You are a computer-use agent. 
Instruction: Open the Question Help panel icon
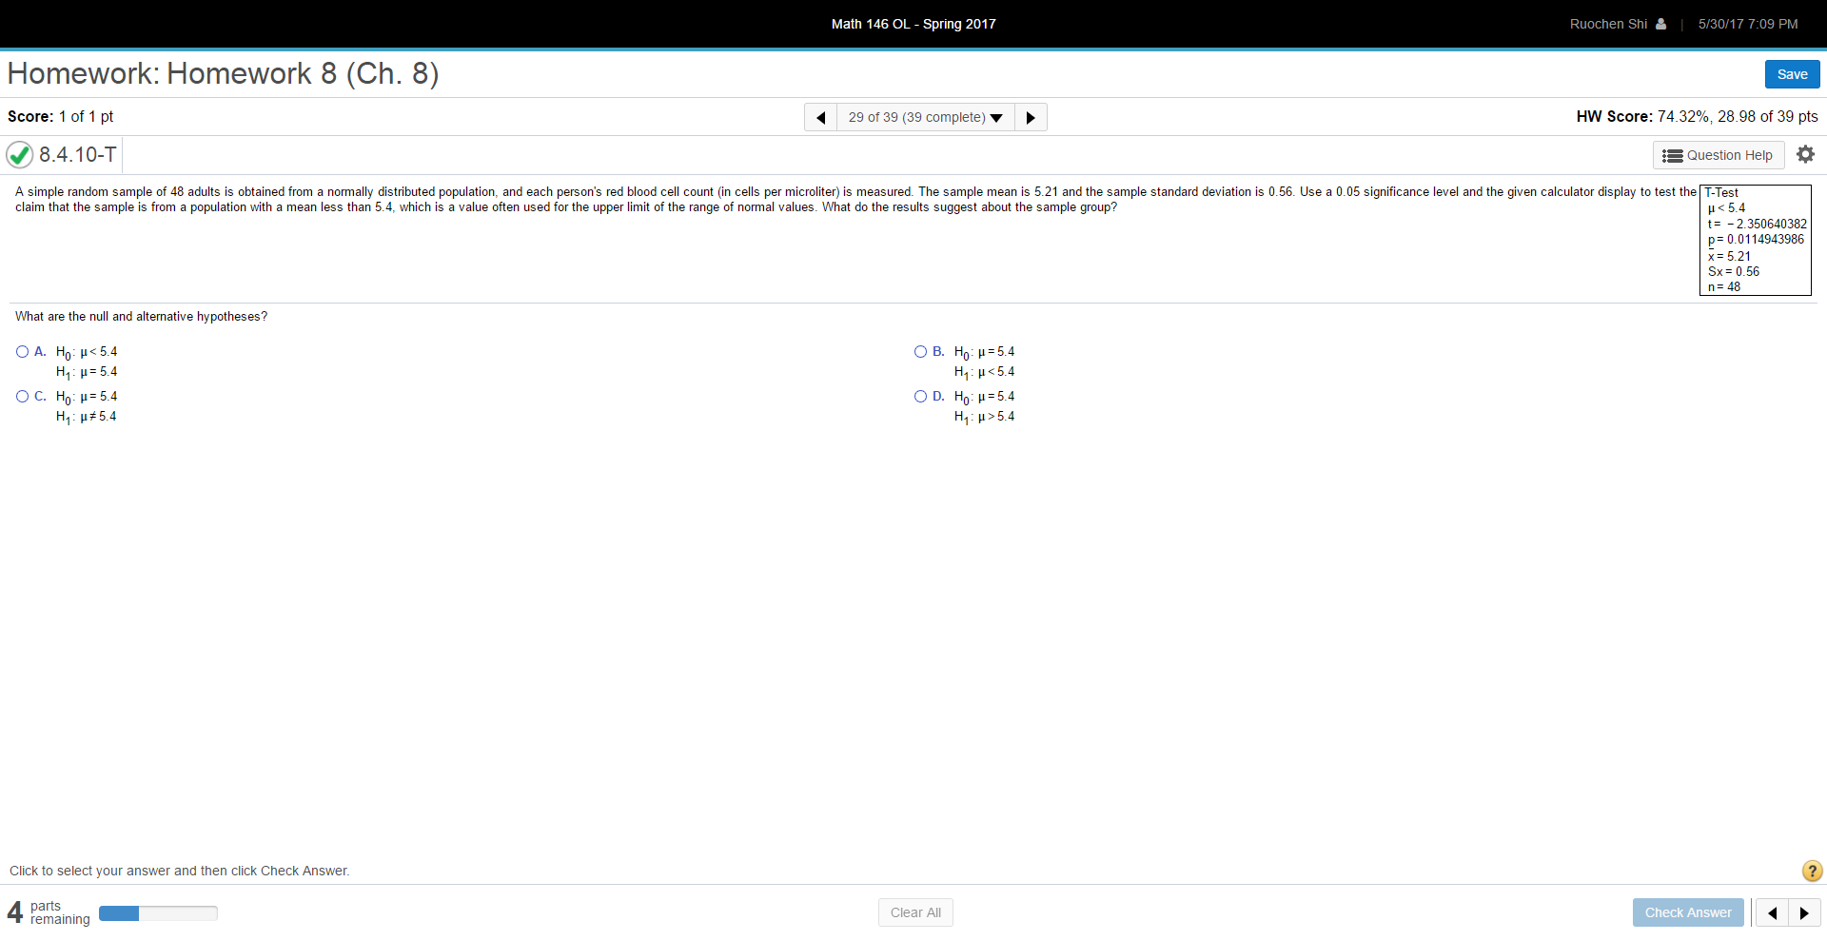[x=1671, y=154]
